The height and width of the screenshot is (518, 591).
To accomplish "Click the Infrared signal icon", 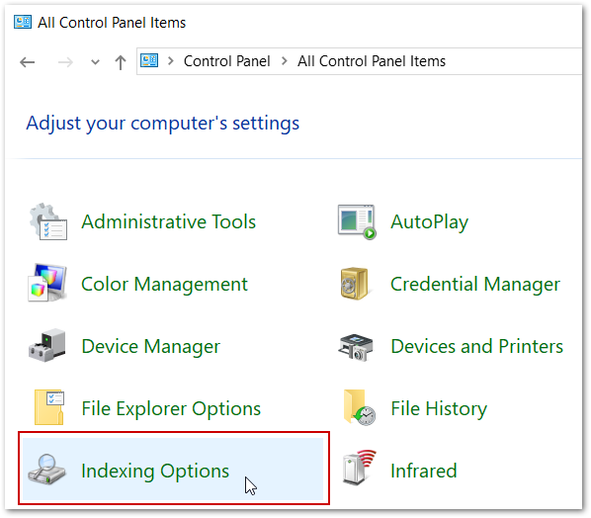I will click(359, 468).
